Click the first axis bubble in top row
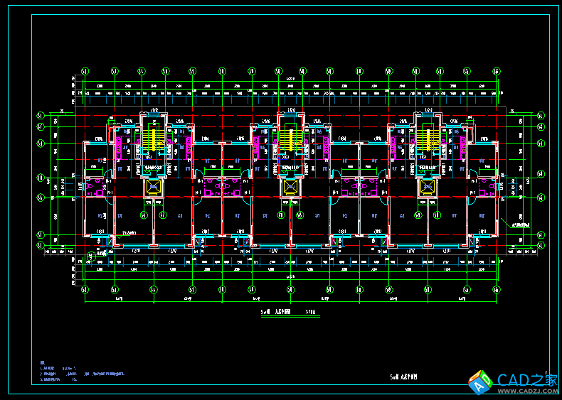 [85, 71]
